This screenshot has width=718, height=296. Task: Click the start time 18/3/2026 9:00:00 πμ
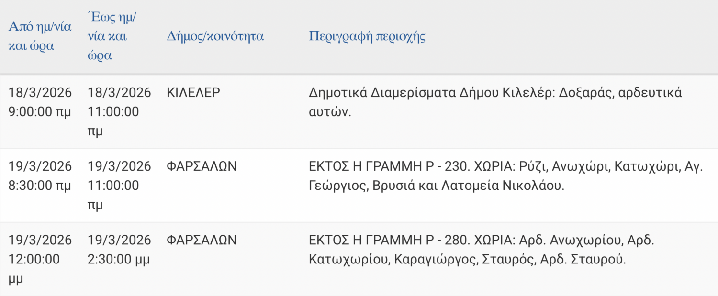(40, 102)
